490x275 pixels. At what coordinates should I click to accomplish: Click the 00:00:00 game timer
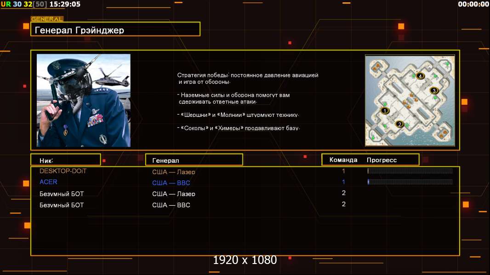pos(473,4)
